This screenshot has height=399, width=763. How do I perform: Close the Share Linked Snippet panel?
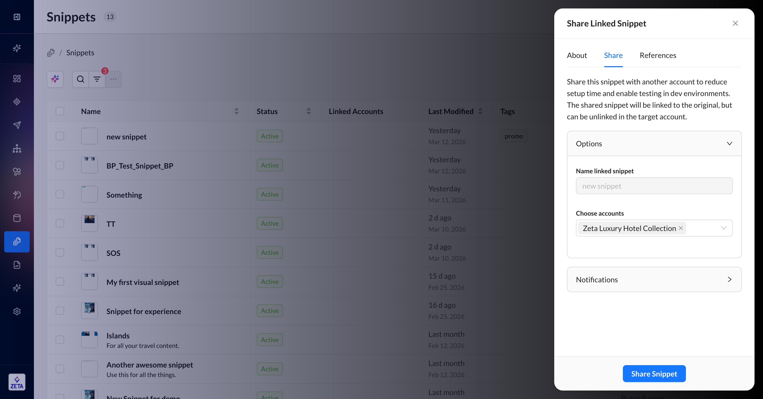point(735,23)
